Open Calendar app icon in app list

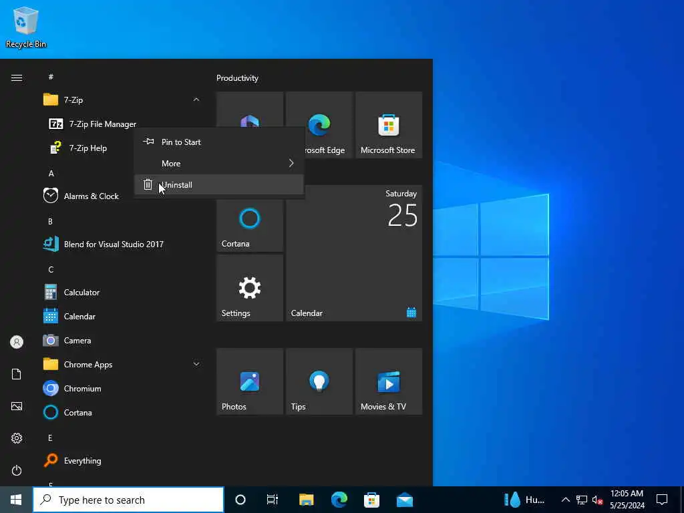click(51, 316)
